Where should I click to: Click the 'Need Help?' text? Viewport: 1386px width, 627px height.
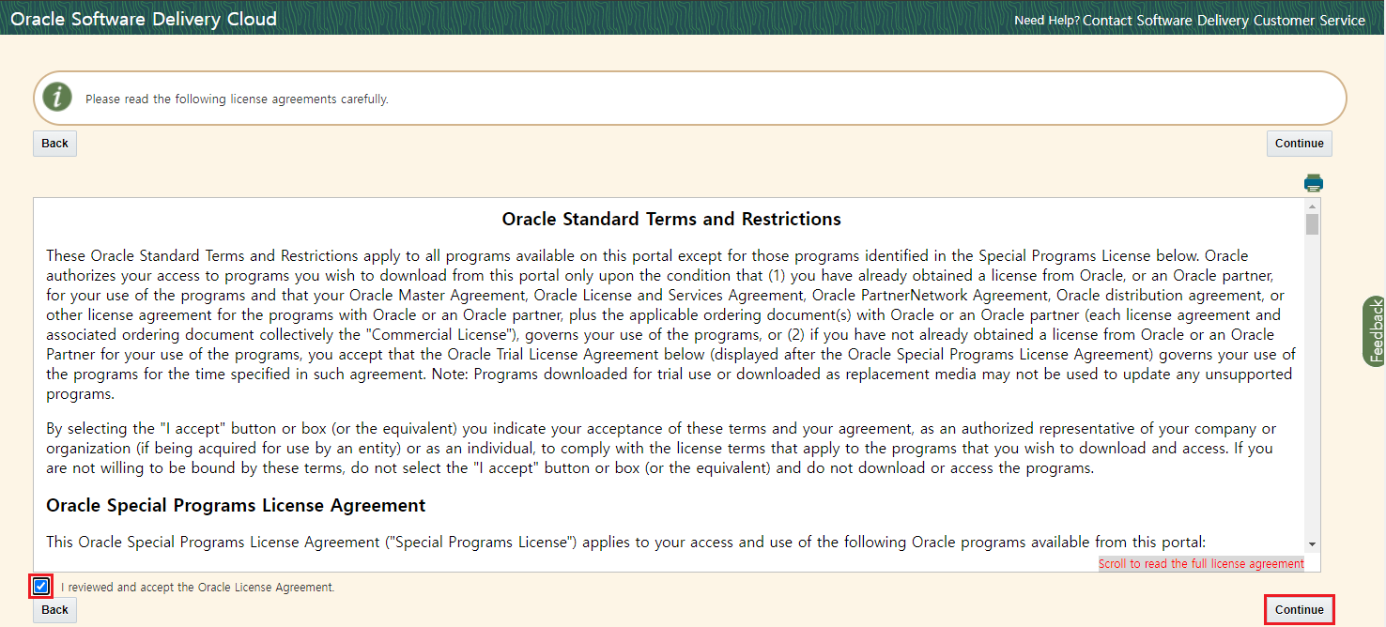coord(1047,21)
